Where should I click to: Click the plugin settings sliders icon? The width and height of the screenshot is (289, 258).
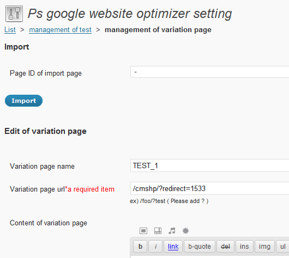[14, 14]
